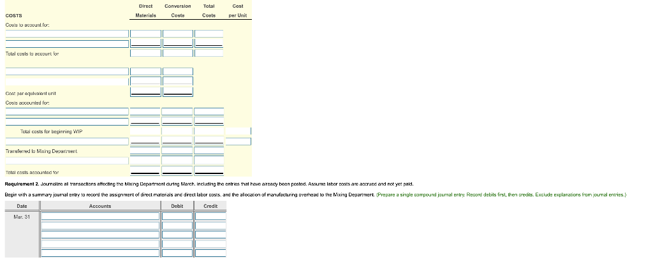Click fourth Credit field in the journal entry

click(x=210, y=244)
